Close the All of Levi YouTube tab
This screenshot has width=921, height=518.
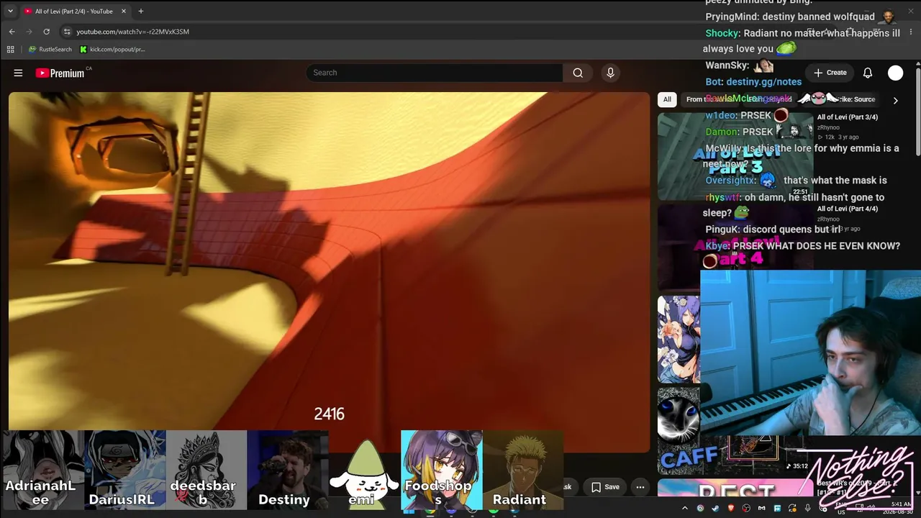click(x=124, y=12)
